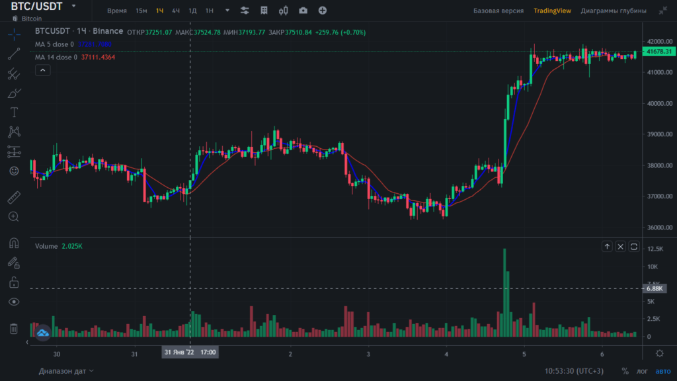Image resolution: width=677 pixels, height=381 pixels.
Task: Hide all drawings with eye icon
Action: point(14,302)
